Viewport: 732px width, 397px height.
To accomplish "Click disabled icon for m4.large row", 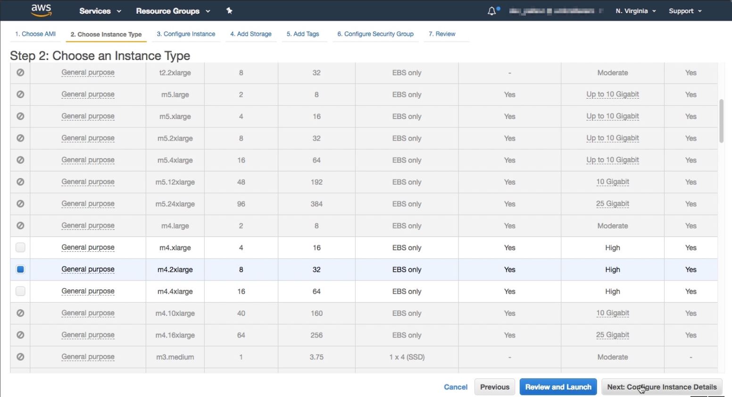I will (20, 226).
